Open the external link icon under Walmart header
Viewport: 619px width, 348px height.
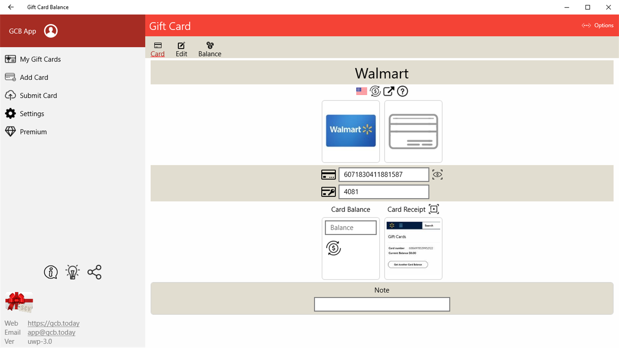click(x=388, y=91)
